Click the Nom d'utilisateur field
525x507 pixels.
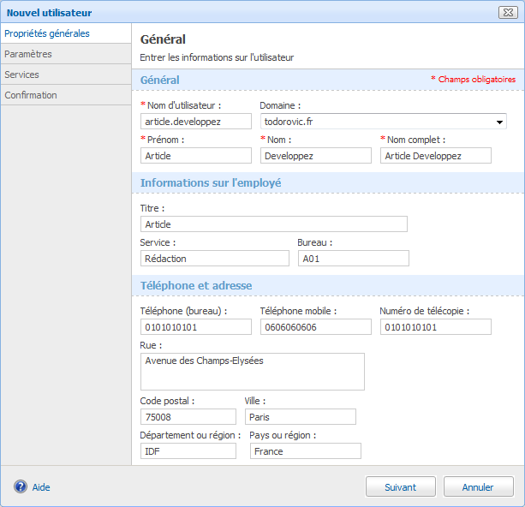195,122
